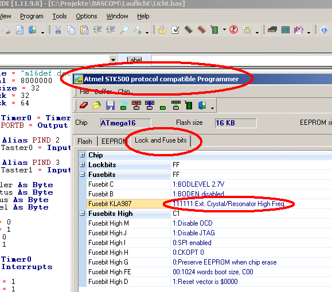Open Print Preview from the toolbar
The image size is (332, 292).
pyautogui.click(x=19, y=30)
